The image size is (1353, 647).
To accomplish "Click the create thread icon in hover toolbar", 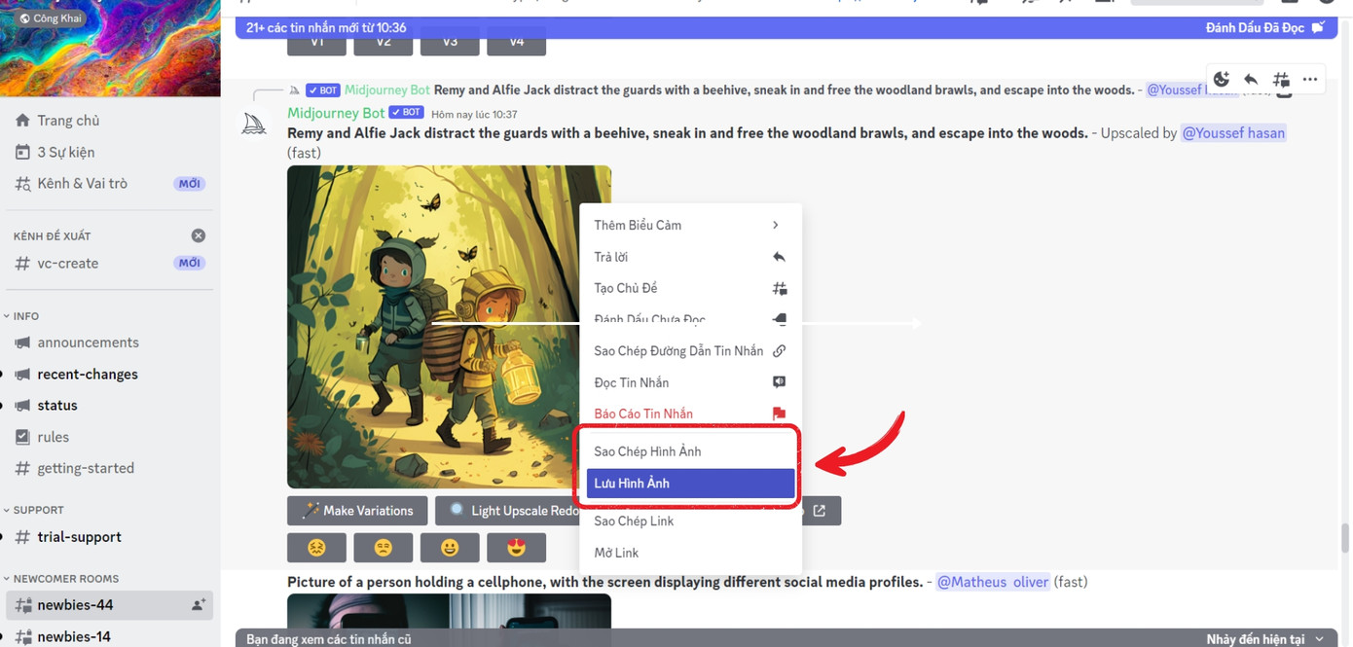I will point(1281,79).
